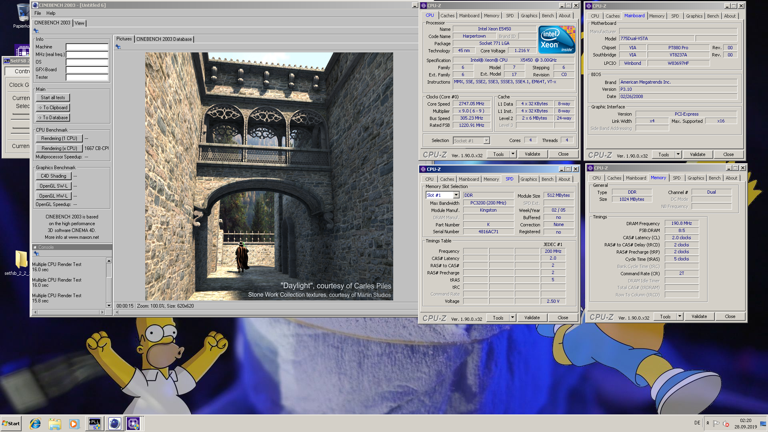Click Close button in CPU-Z SPD window
This screenshot has width=768, height=432.
tap(563, 318)
